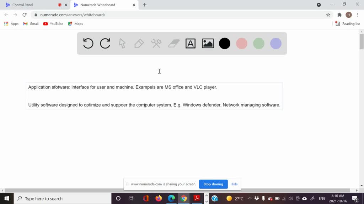Screen dimensions: 364x204
Task: Activate the Text insertion tool
Action: point(191,43)
